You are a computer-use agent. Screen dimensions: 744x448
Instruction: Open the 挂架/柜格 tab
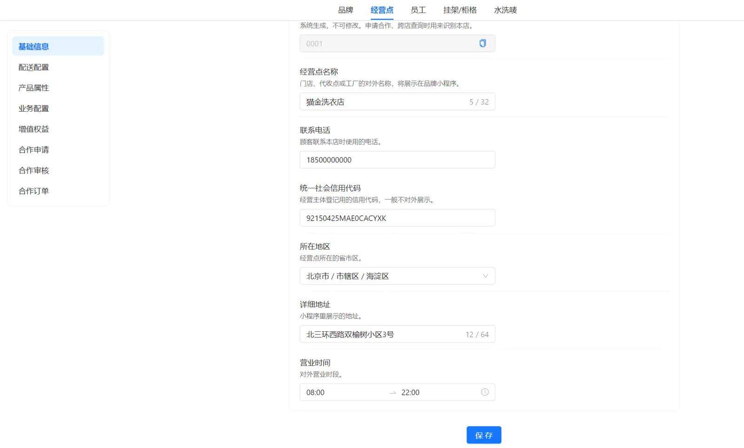(x=460, y=10)
